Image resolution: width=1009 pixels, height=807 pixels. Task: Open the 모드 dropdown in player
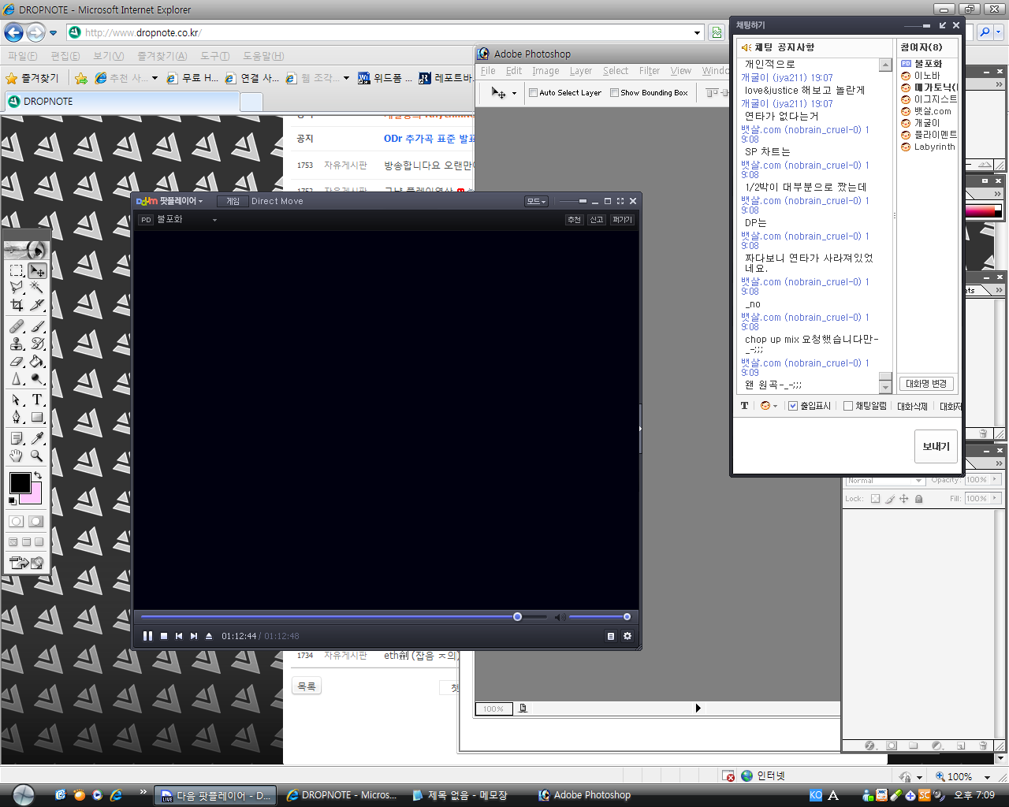[536, 201]
